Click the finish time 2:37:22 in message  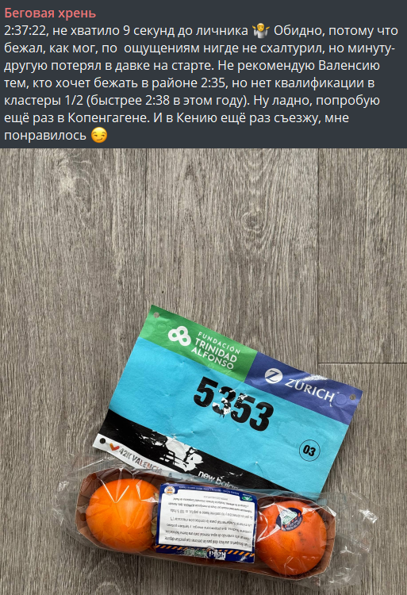coord(25,30)
